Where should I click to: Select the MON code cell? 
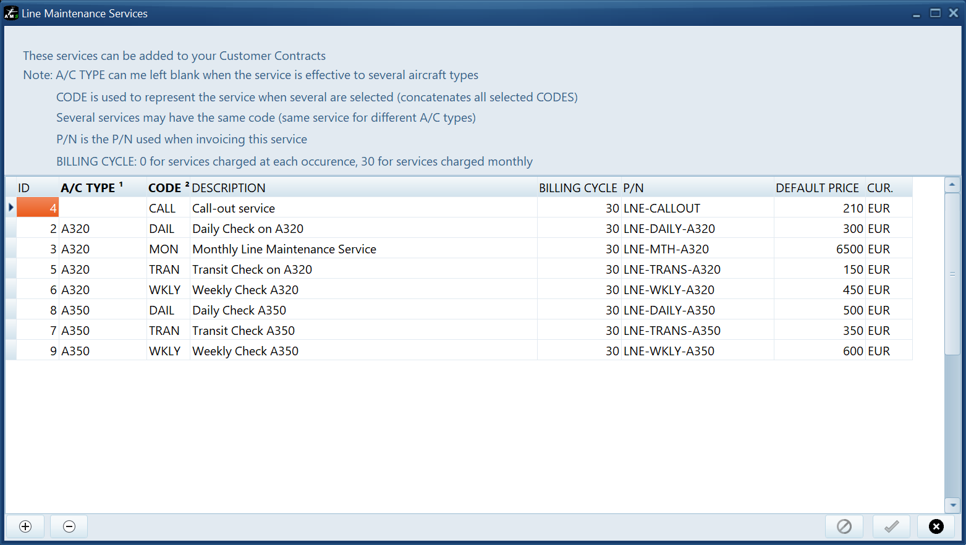(x=167, y=249)
